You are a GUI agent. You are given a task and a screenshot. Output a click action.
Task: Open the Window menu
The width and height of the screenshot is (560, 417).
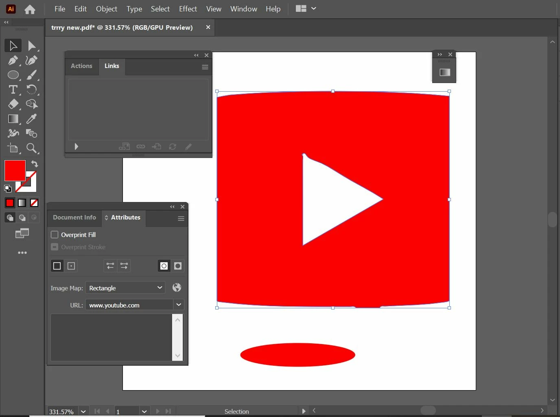pyautogui.click(x=244, y=9)
